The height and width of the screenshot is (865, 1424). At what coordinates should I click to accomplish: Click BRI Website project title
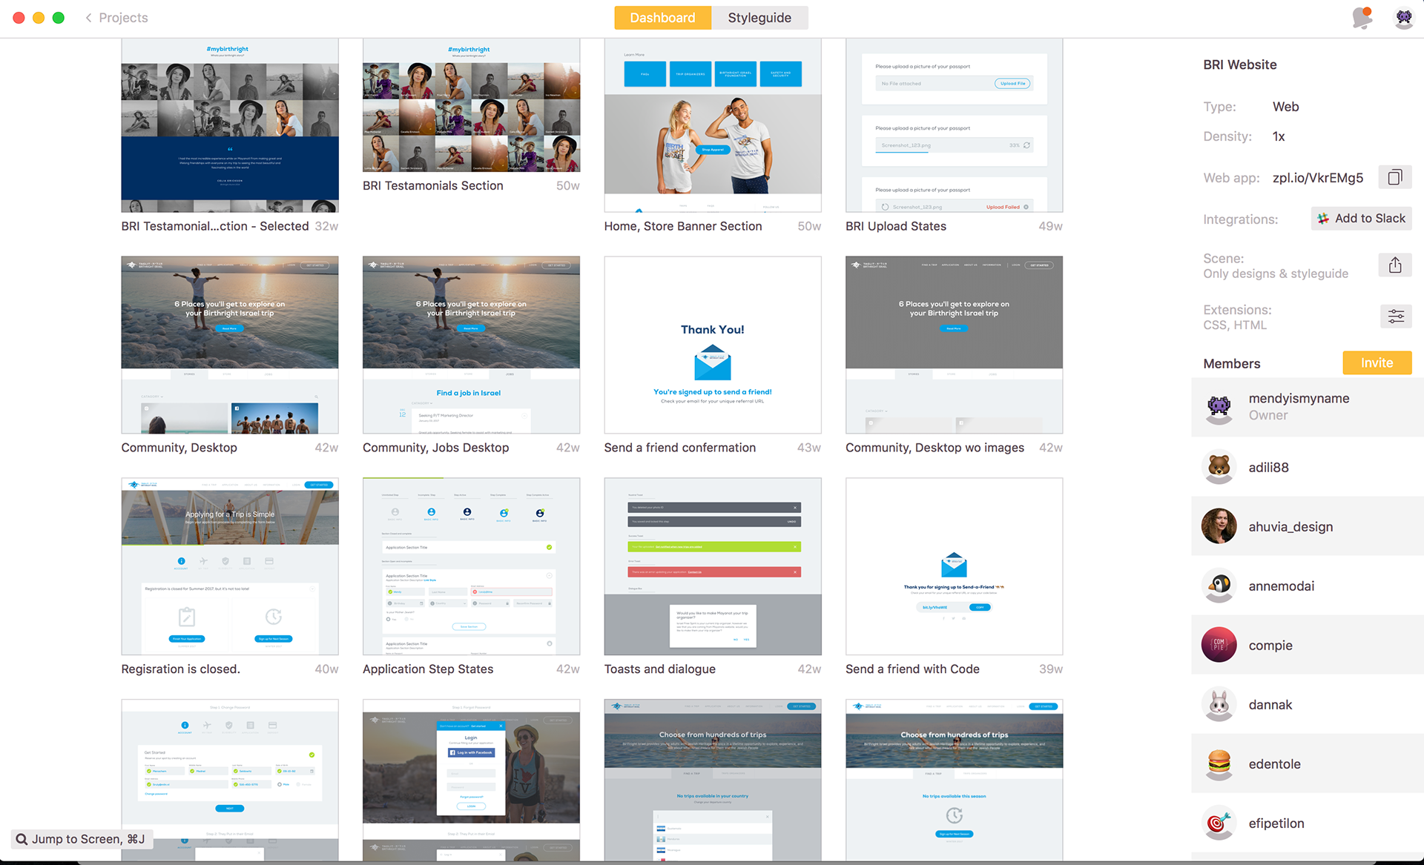point(1239,64)
